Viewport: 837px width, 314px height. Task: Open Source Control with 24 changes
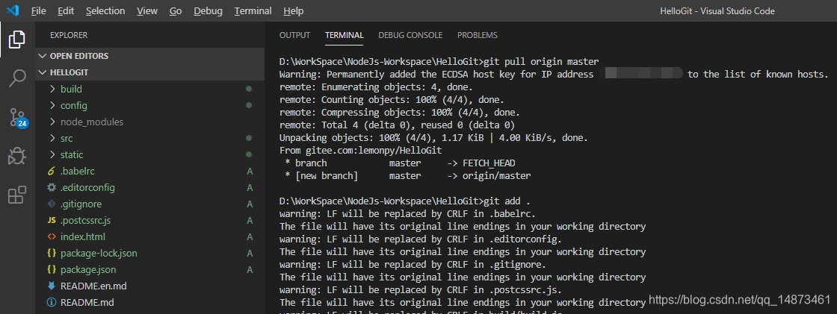[17, 117]
